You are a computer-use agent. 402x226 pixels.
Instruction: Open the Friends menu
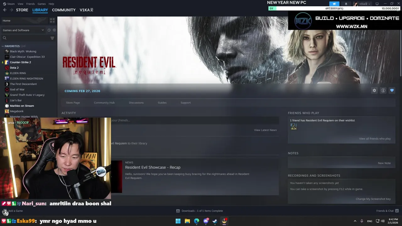click(x=30, y=4)
